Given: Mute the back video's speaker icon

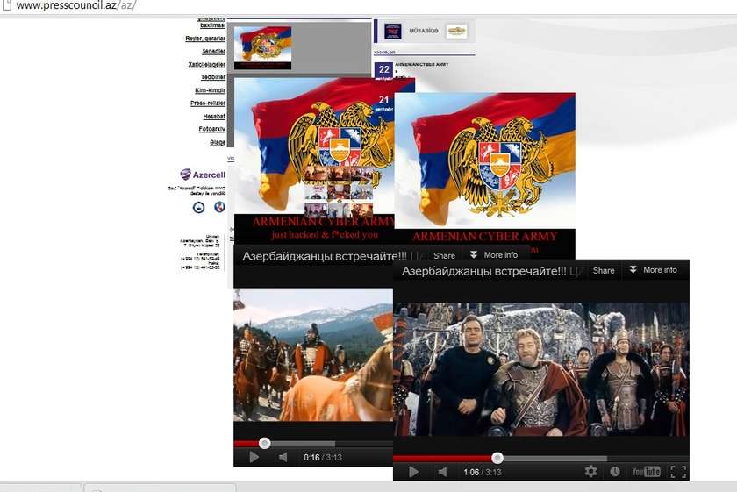Looking at the screenshot, I should coord(283,457).
